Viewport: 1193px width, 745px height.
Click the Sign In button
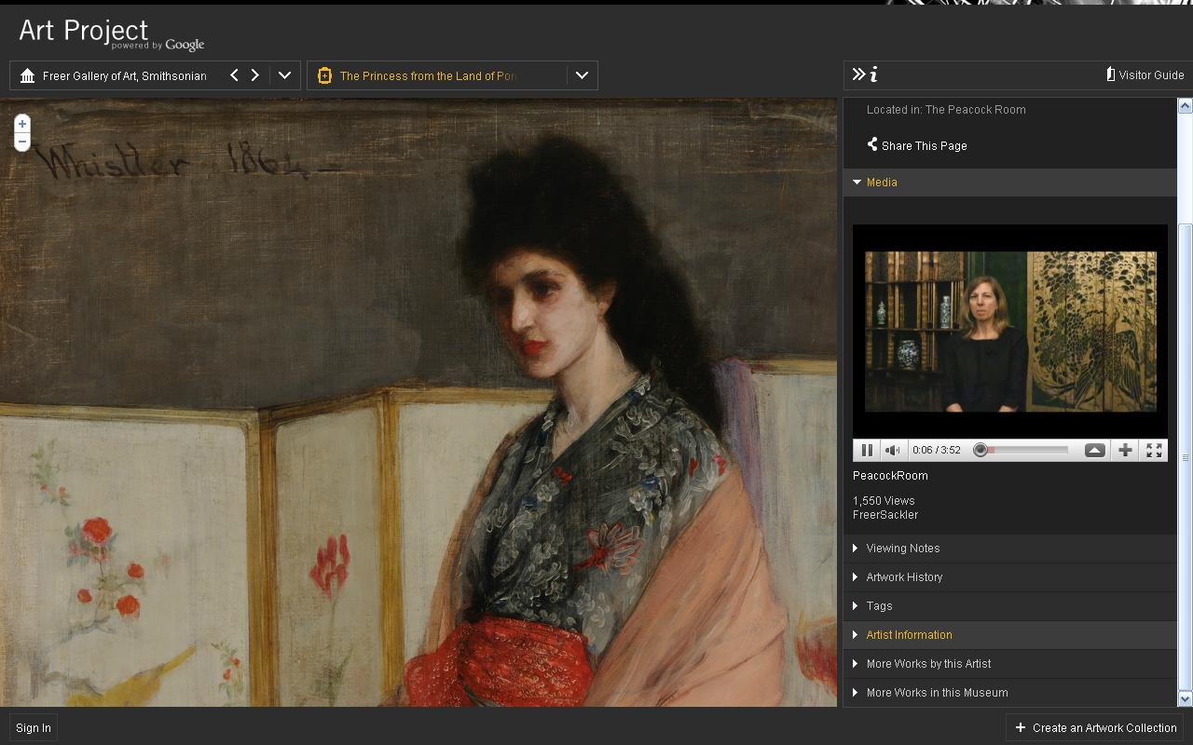click(x=34, y=727)
